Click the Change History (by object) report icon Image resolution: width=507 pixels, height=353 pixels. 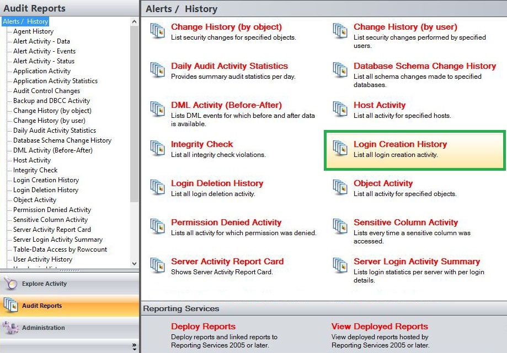[157, 31]
